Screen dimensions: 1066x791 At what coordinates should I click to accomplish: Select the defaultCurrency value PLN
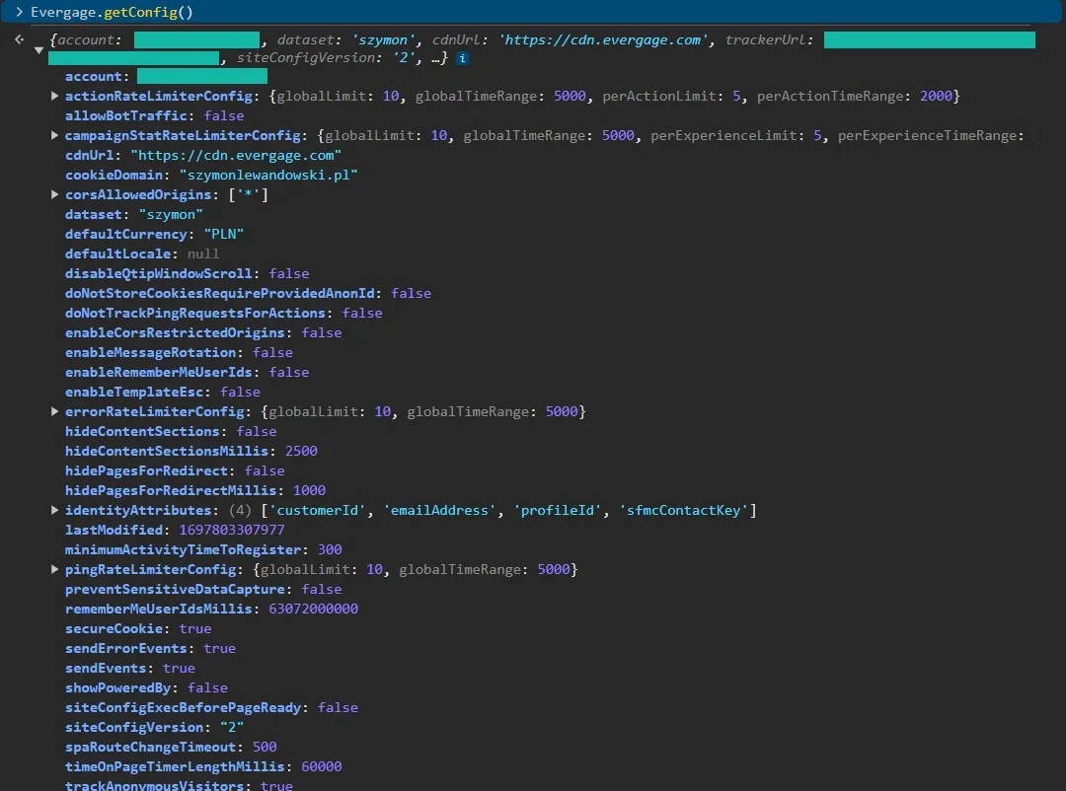(223, 234)
